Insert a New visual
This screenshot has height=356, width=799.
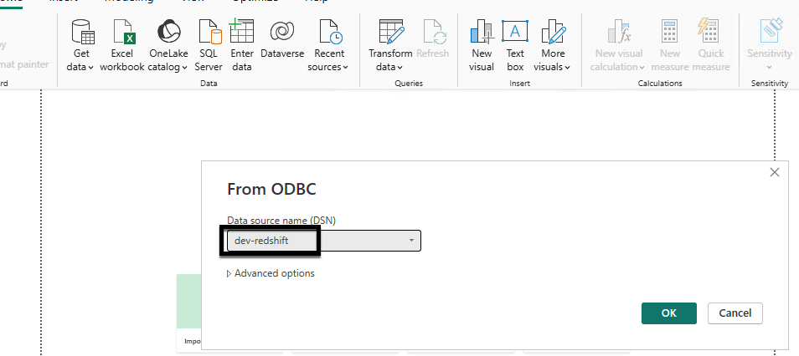click(x=482, y=46)
